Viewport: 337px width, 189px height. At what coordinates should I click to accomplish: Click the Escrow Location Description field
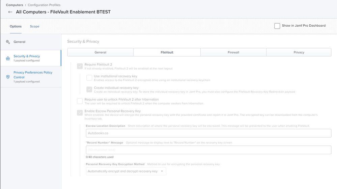click(208, 133)
